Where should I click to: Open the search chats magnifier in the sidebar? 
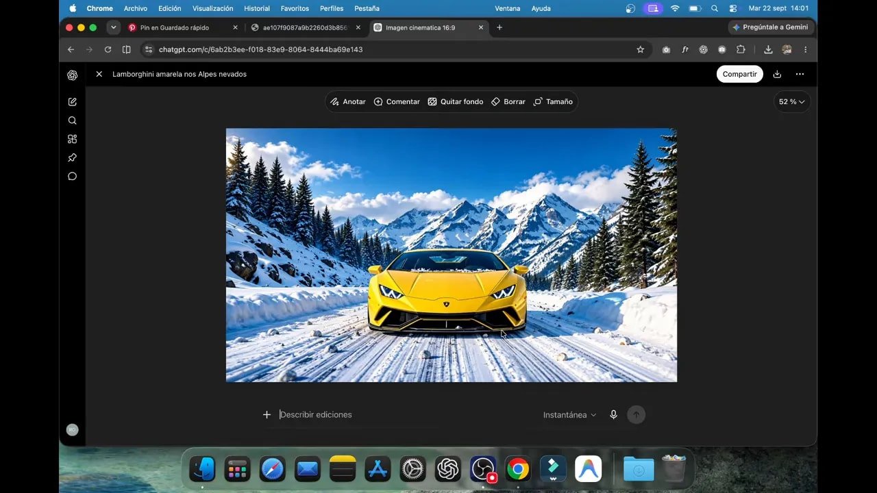72,121
